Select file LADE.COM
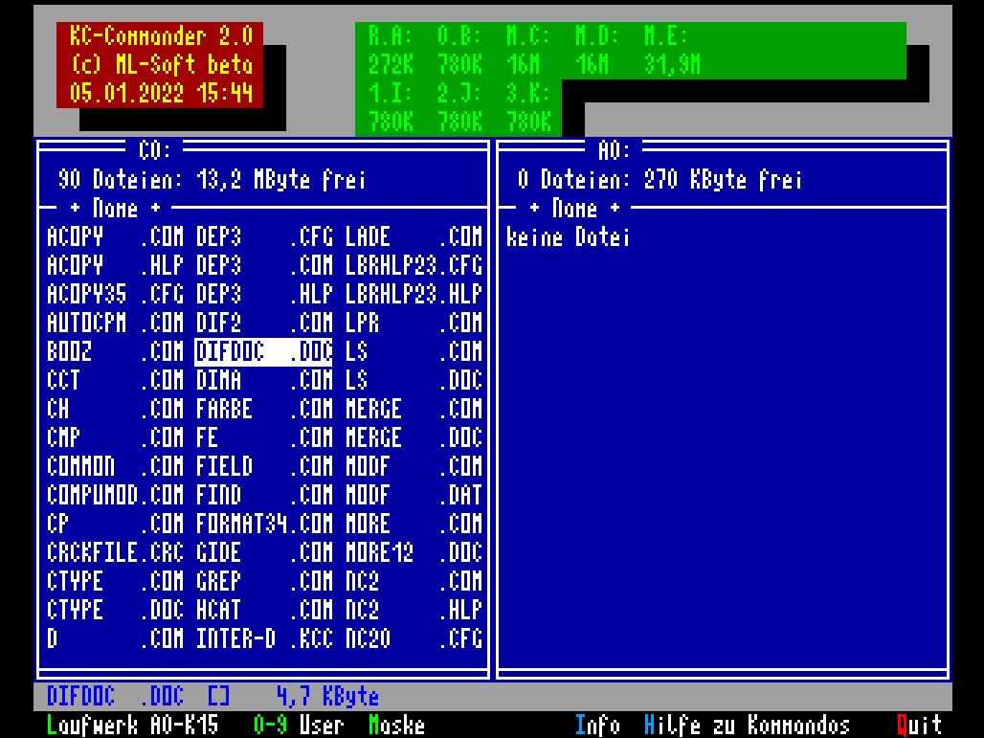 414,236
